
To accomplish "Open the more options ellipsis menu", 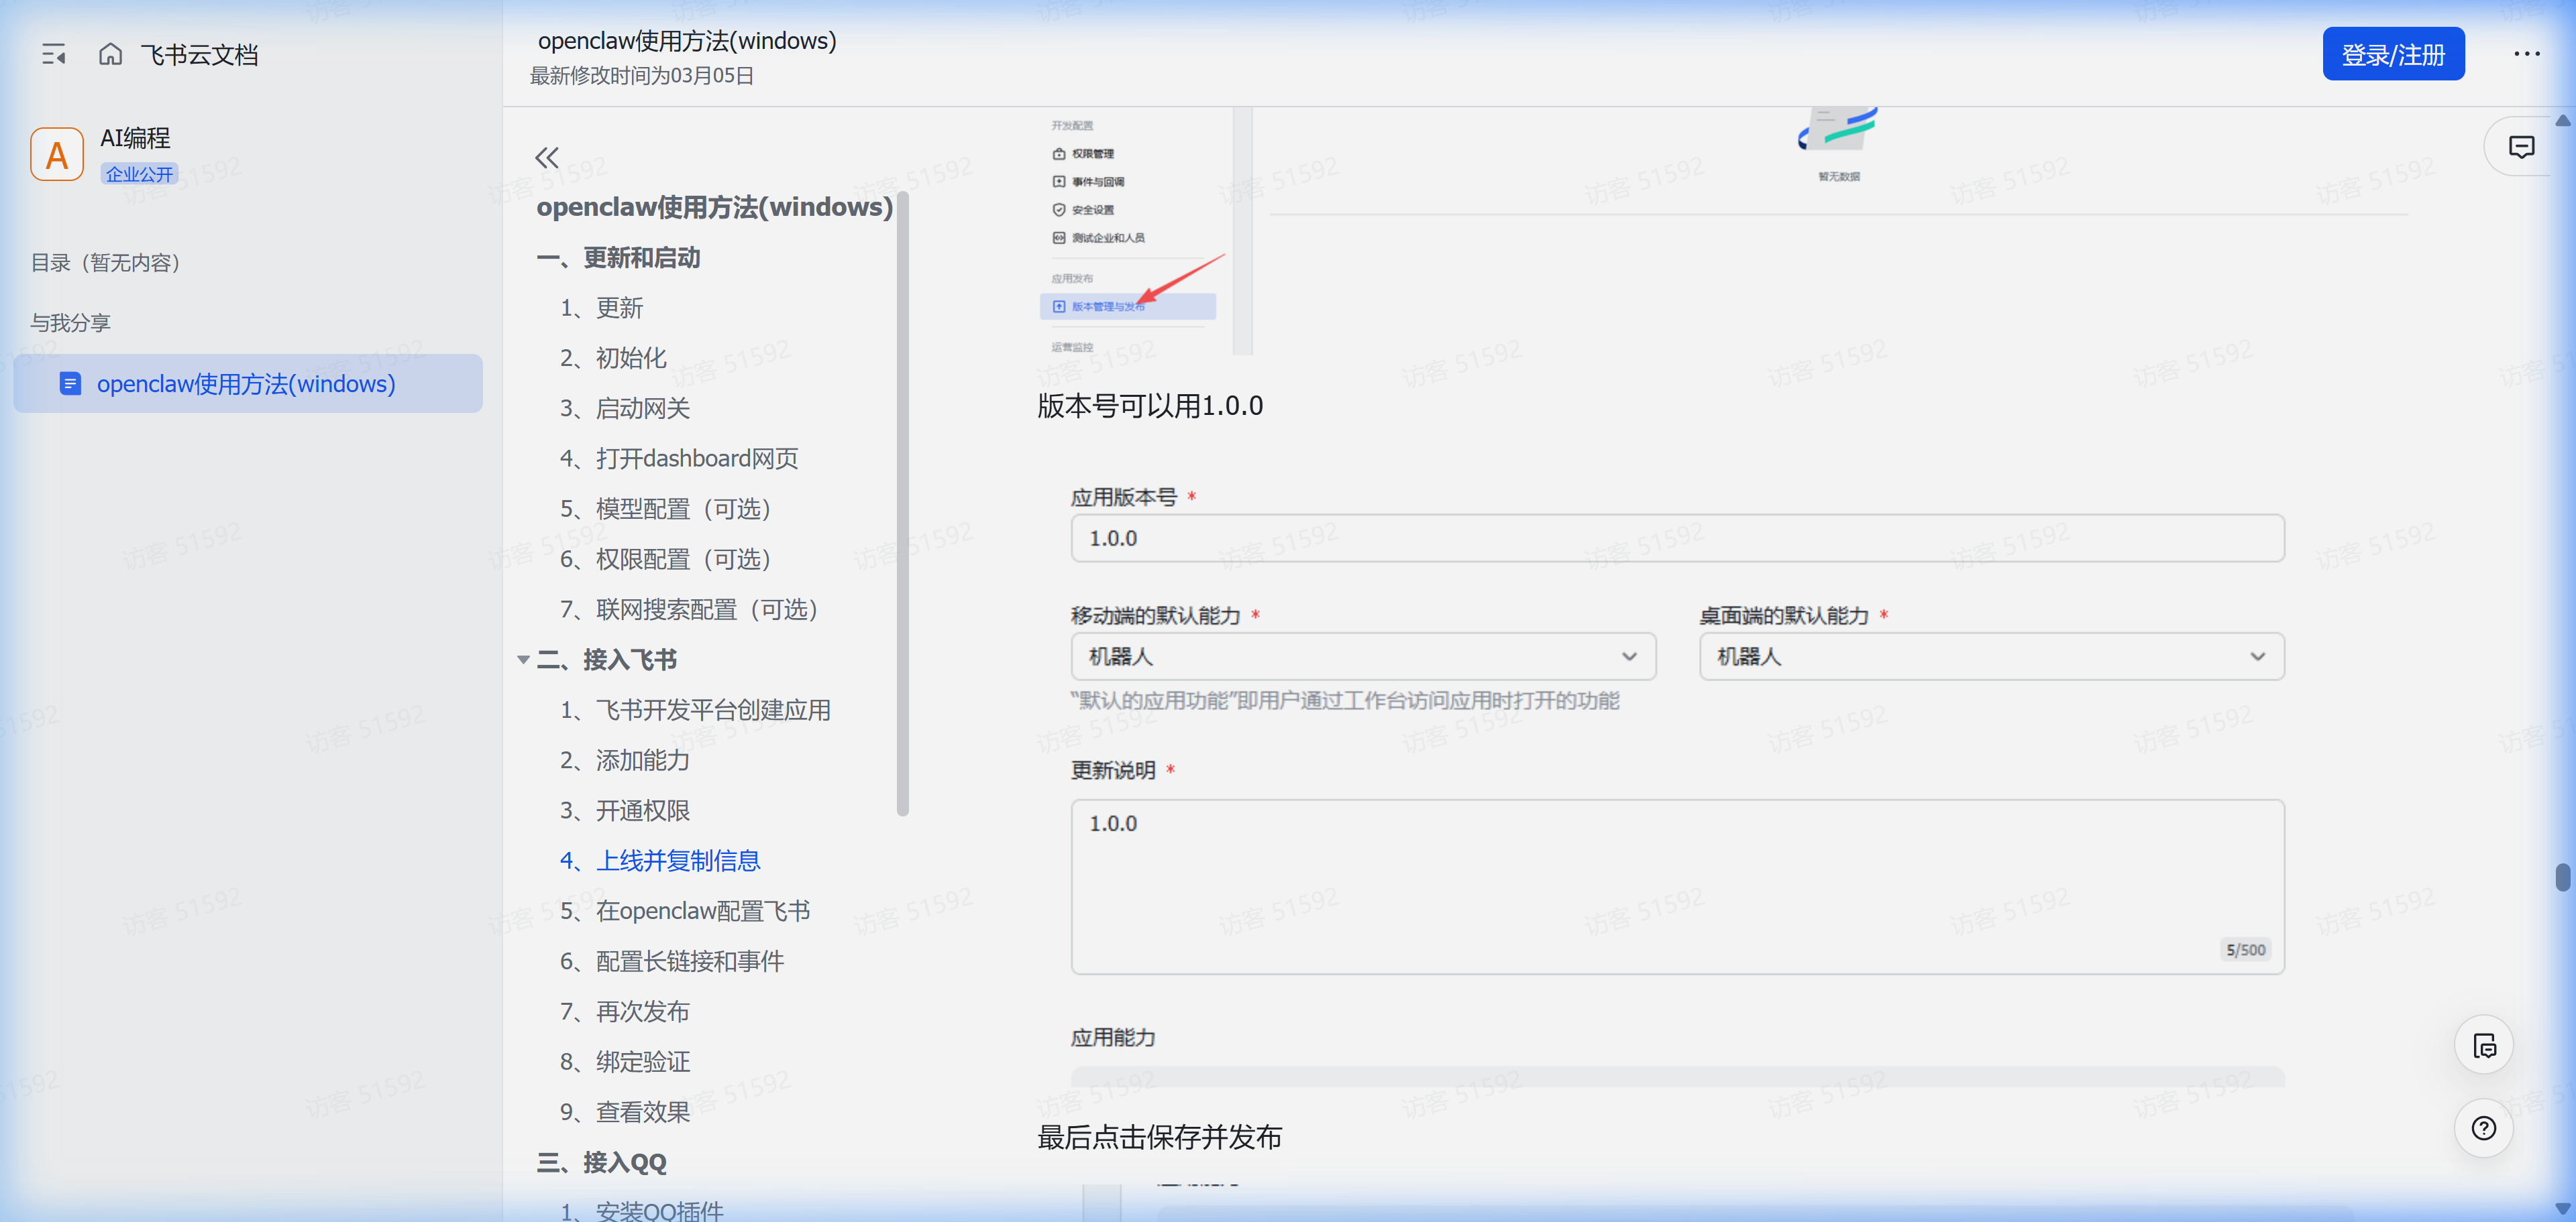I will coord(2526,54).
